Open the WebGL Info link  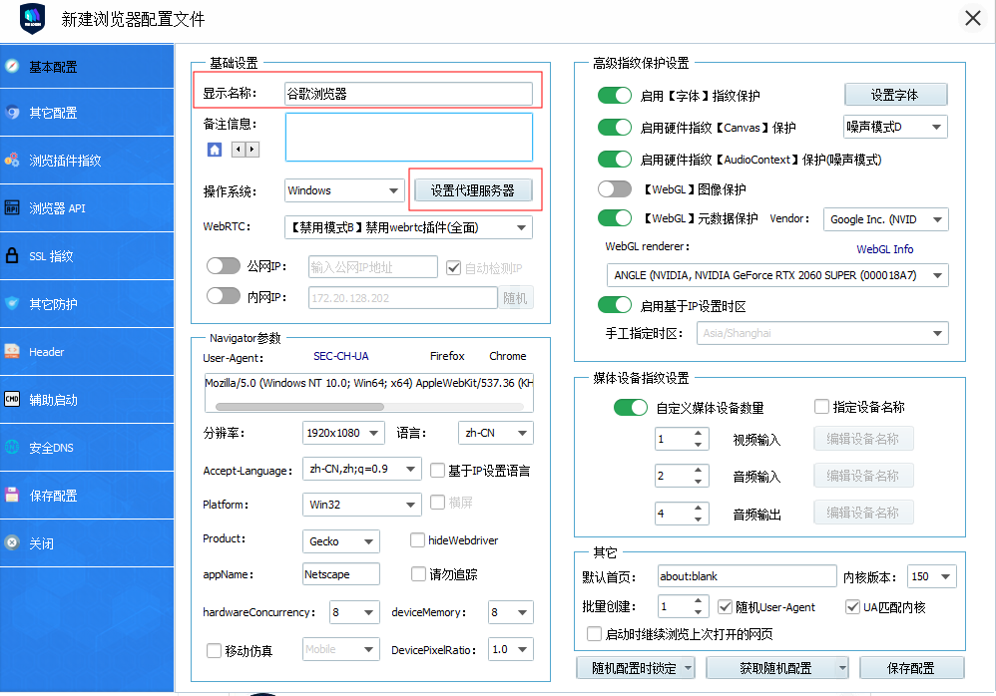point(885,249)
